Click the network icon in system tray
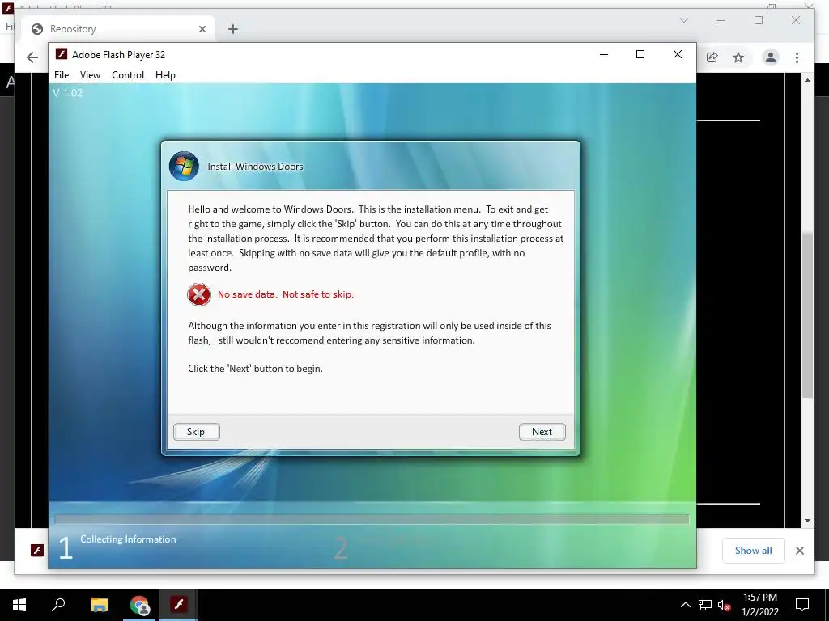 click(x=705, y=605)
